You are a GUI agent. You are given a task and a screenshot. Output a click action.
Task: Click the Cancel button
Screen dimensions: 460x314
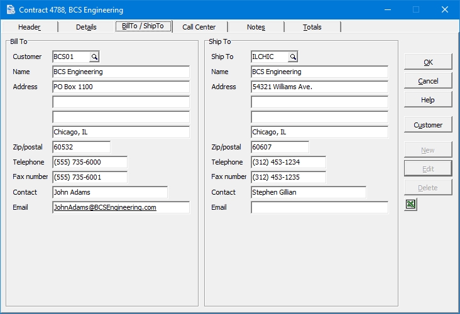tap(428, 81)
